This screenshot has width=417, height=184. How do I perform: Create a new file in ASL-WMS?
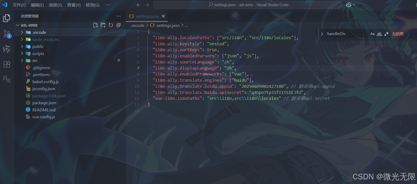click(x=95, y=25)
